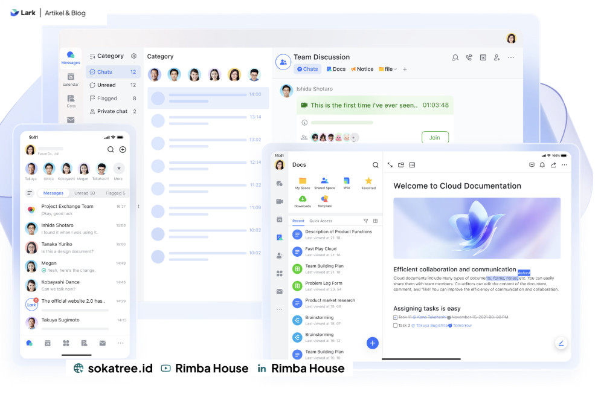Select Unread in the Category list

(113, 85)
